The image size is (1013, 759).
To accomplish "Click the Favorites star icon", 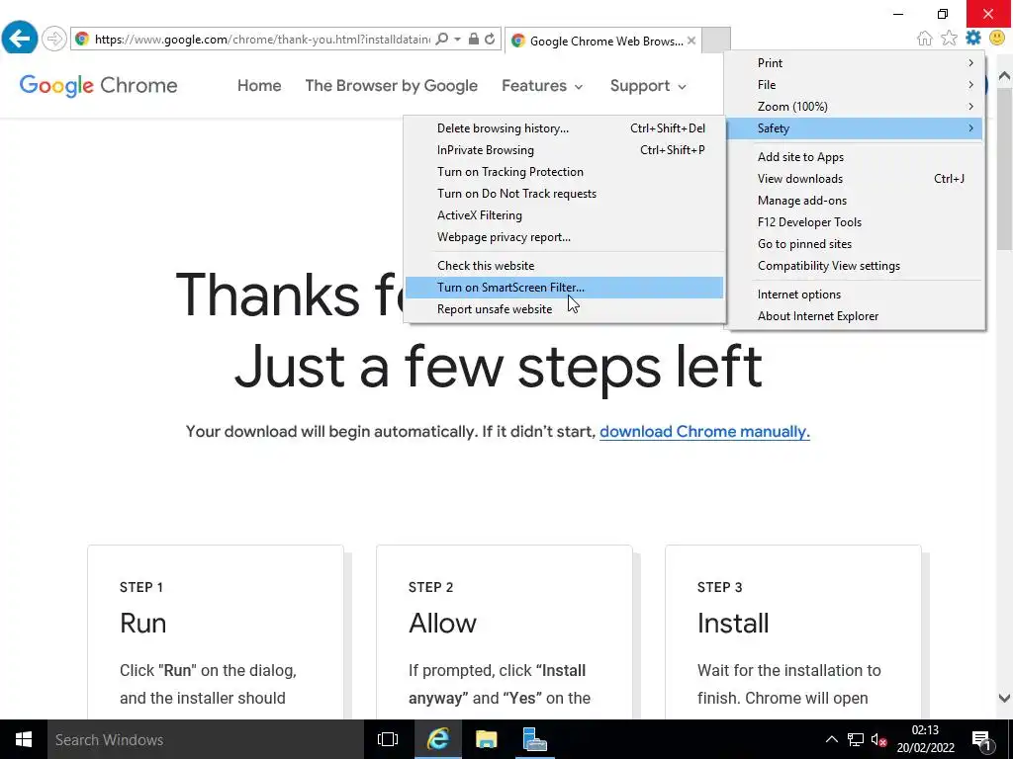I will tap(949, 39).
